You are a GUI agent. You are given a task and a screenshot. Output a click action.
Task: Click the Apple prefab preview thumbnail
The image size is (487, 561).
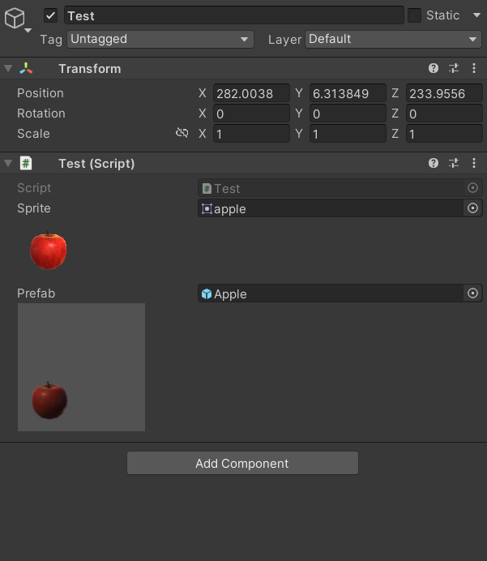(x=81, y=367)
